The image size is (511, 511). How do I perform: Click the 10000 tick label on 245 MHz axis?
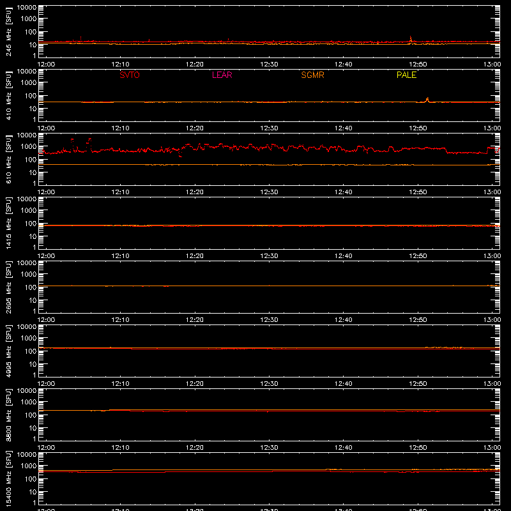click(27, 8)
